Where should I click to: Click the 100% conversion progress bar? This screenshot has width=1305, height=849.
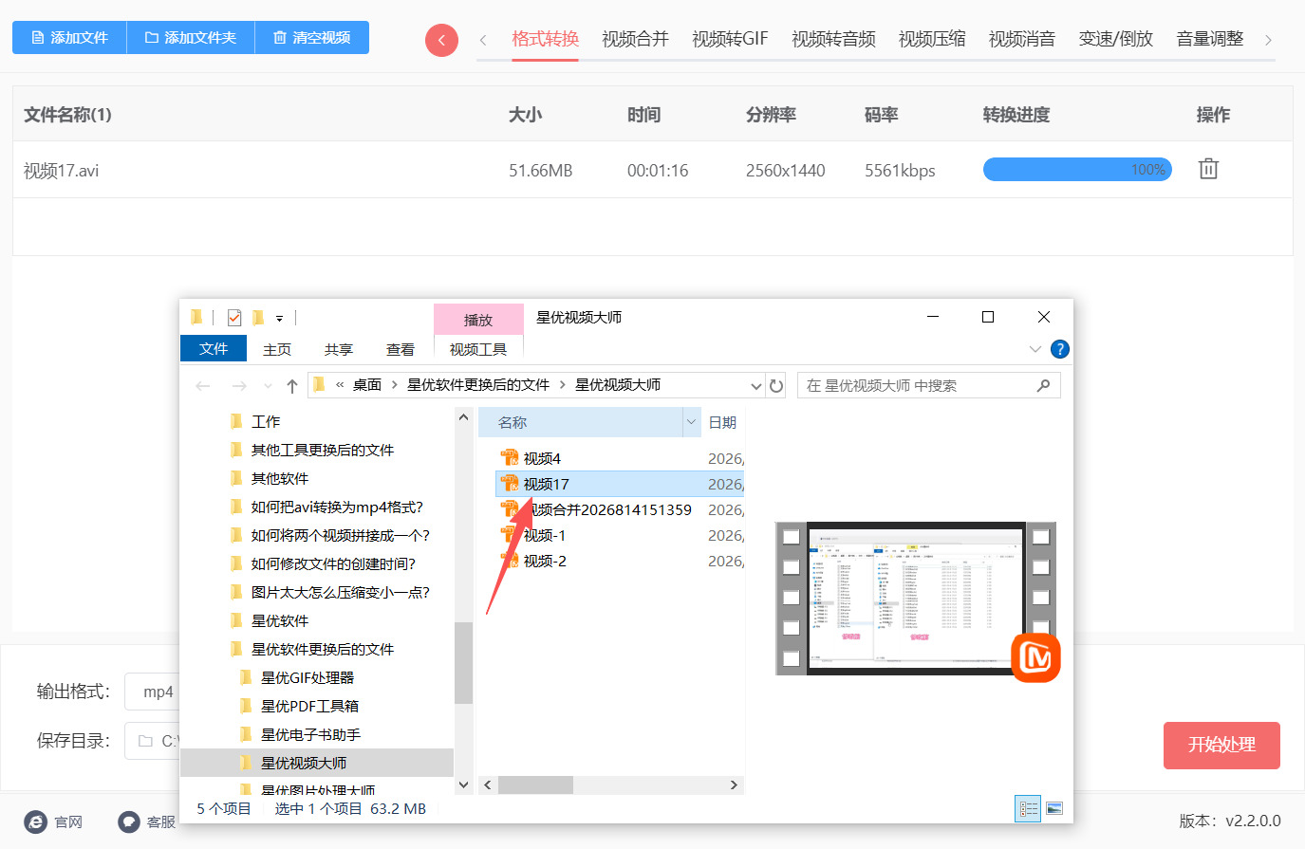tap(1077, 170)
